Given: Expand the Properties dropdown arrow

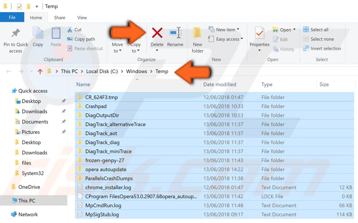Looking at the screenshot, I should tap(260, 50).
